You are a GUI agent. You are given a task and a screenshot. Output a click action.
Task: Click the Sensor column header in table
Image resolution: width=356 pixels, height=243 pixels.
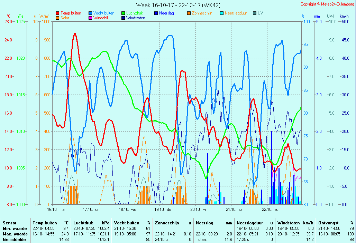[x=9, y=223]
